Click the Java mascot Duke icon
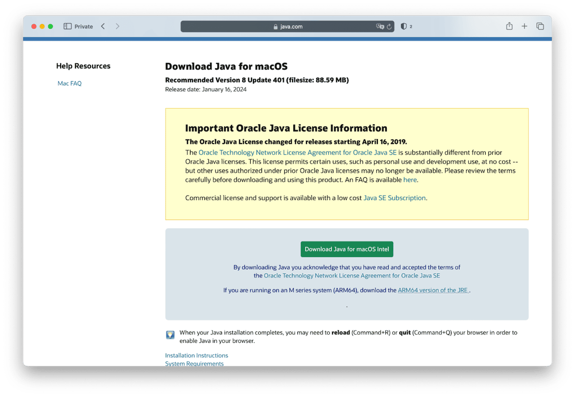 pos(170,335)
